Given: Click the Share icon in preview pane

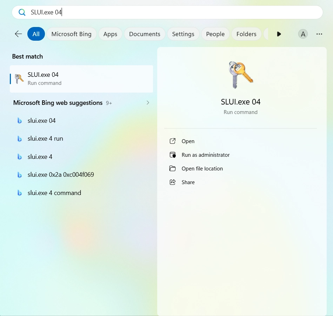Looking at the screenshot, I should (x=172, y=182).
